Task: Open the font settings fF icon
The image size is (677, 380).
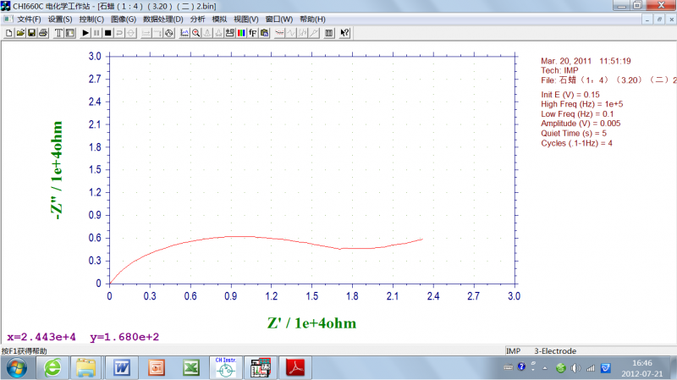Action: coord(253,33)
